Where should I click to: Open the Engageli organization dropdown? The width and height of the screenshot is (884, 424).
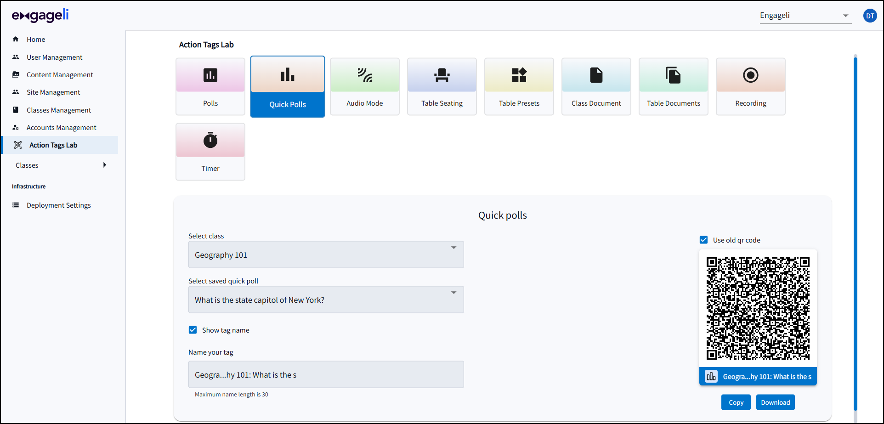pos(805,16)
